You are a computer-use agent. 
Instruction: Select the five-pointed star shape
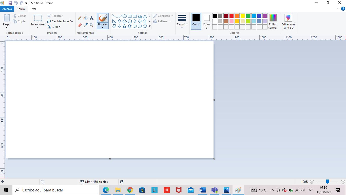[x=124, y=26]
